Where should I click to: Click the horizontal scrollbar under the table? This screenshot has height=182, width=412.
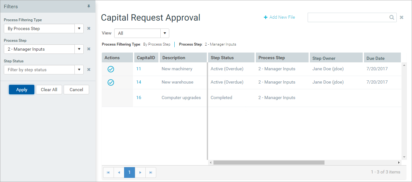(269, 162)
